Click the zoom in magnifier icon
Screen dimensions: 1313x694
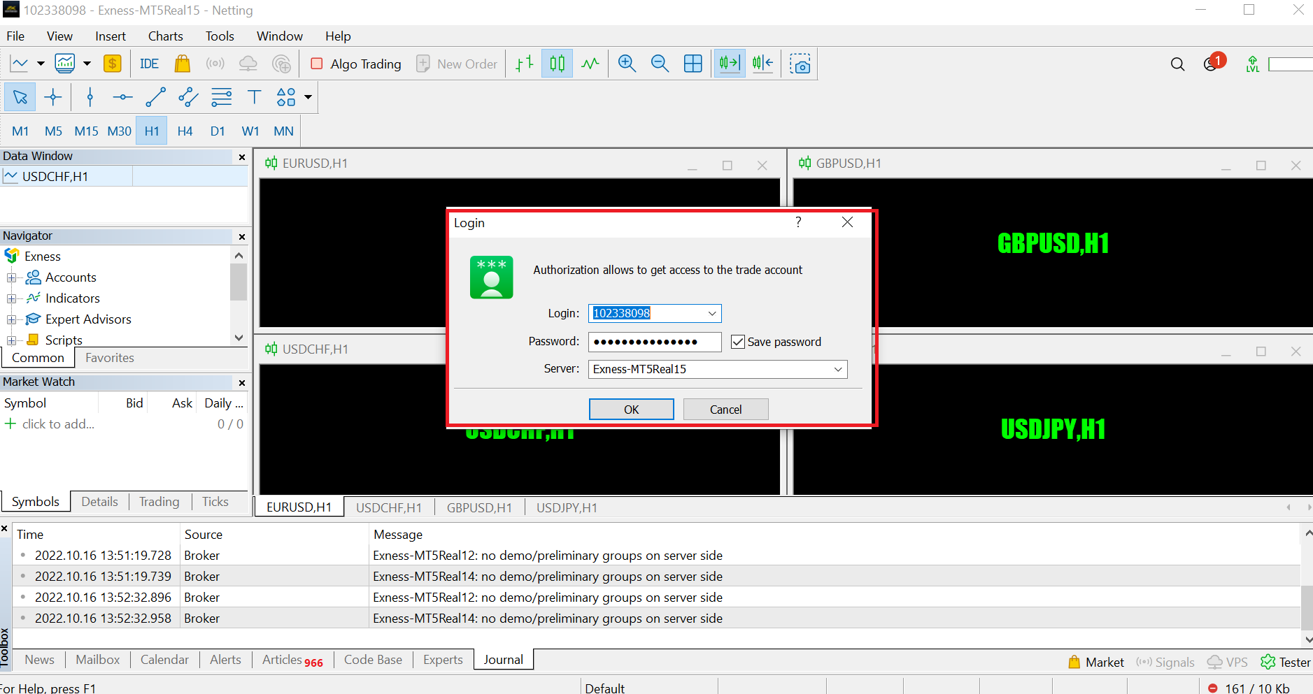(627, 64)
